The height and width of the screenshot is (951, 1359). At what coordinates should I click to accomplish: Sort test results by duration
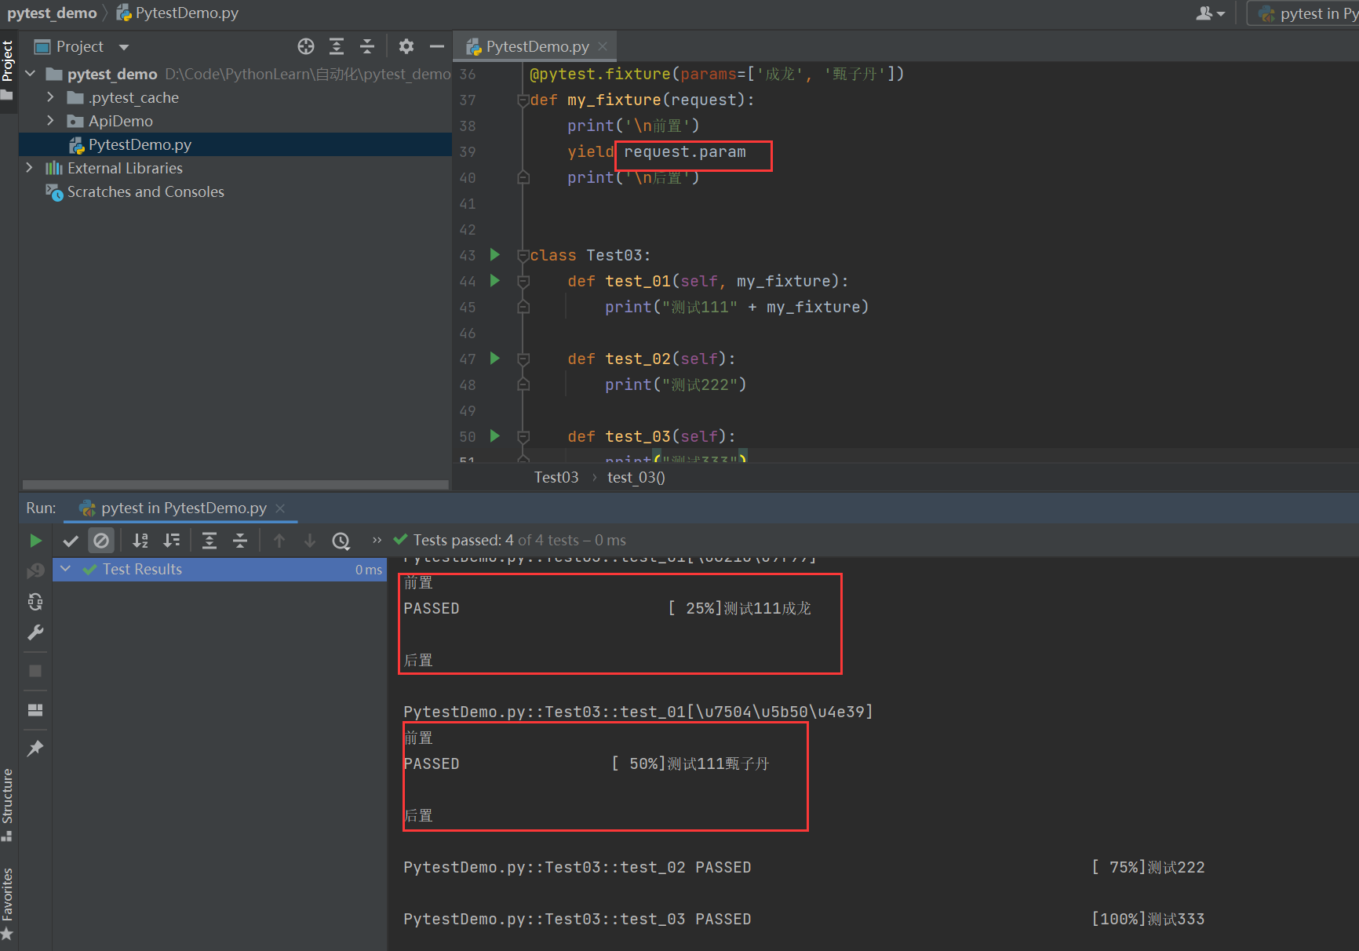tap(171, 540)
